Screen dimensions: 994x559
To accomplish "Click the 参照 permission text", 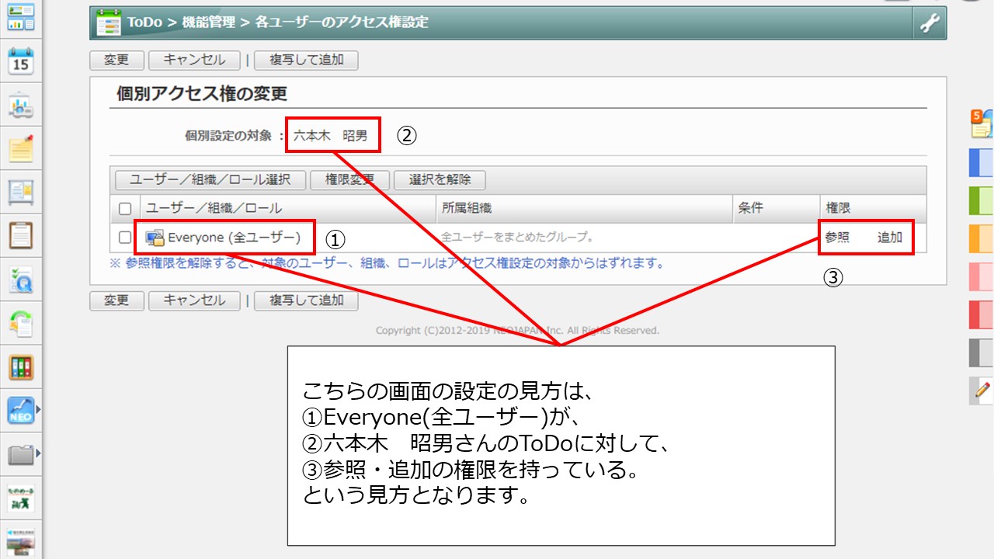I will click(837, 238).
